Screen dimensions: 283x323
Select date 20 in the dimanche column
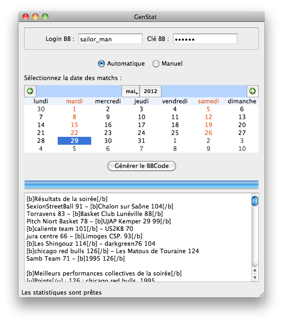tap(242, 125)
